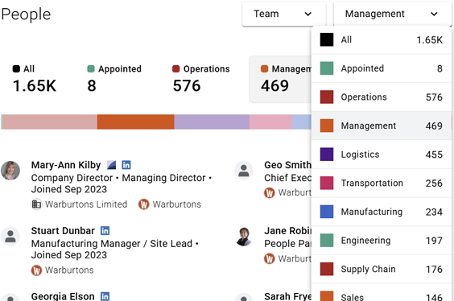Select Logistics from dropdown list
454x301 pixels.
382,155
